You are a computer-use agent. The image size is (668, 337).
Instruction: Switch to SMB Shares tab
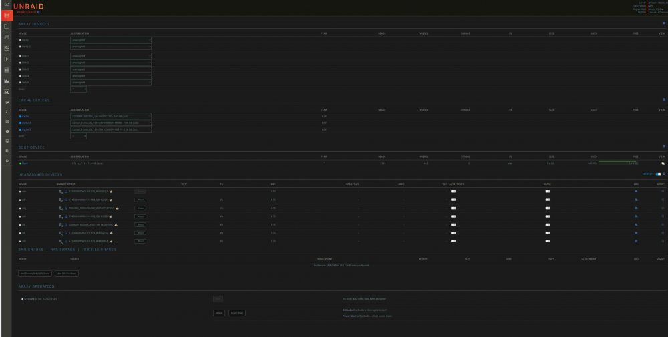(x=31, y=250)
